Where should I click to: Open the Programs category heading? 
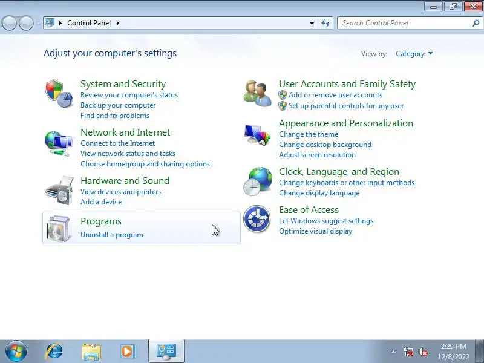click(x=101, y=221)
